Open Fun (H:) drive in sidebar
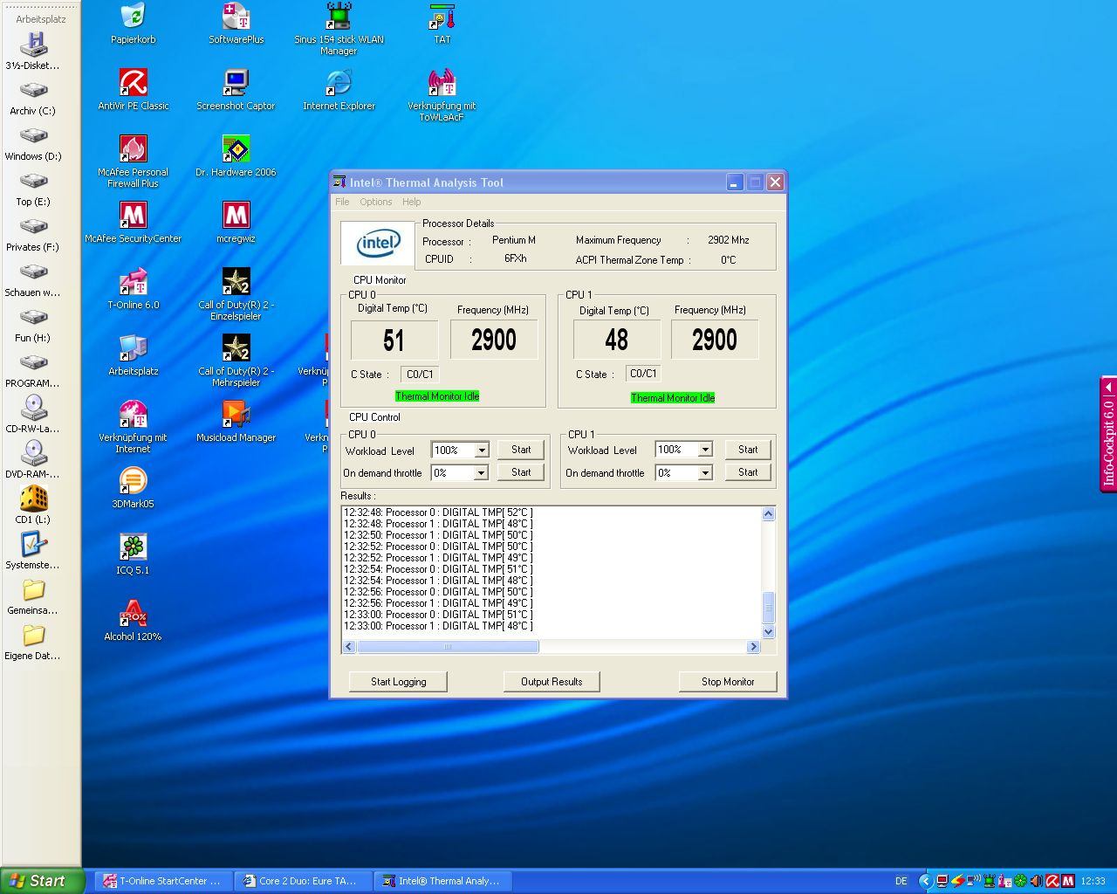Viewport: 1117px width, 894px height. tap(33, 326)
